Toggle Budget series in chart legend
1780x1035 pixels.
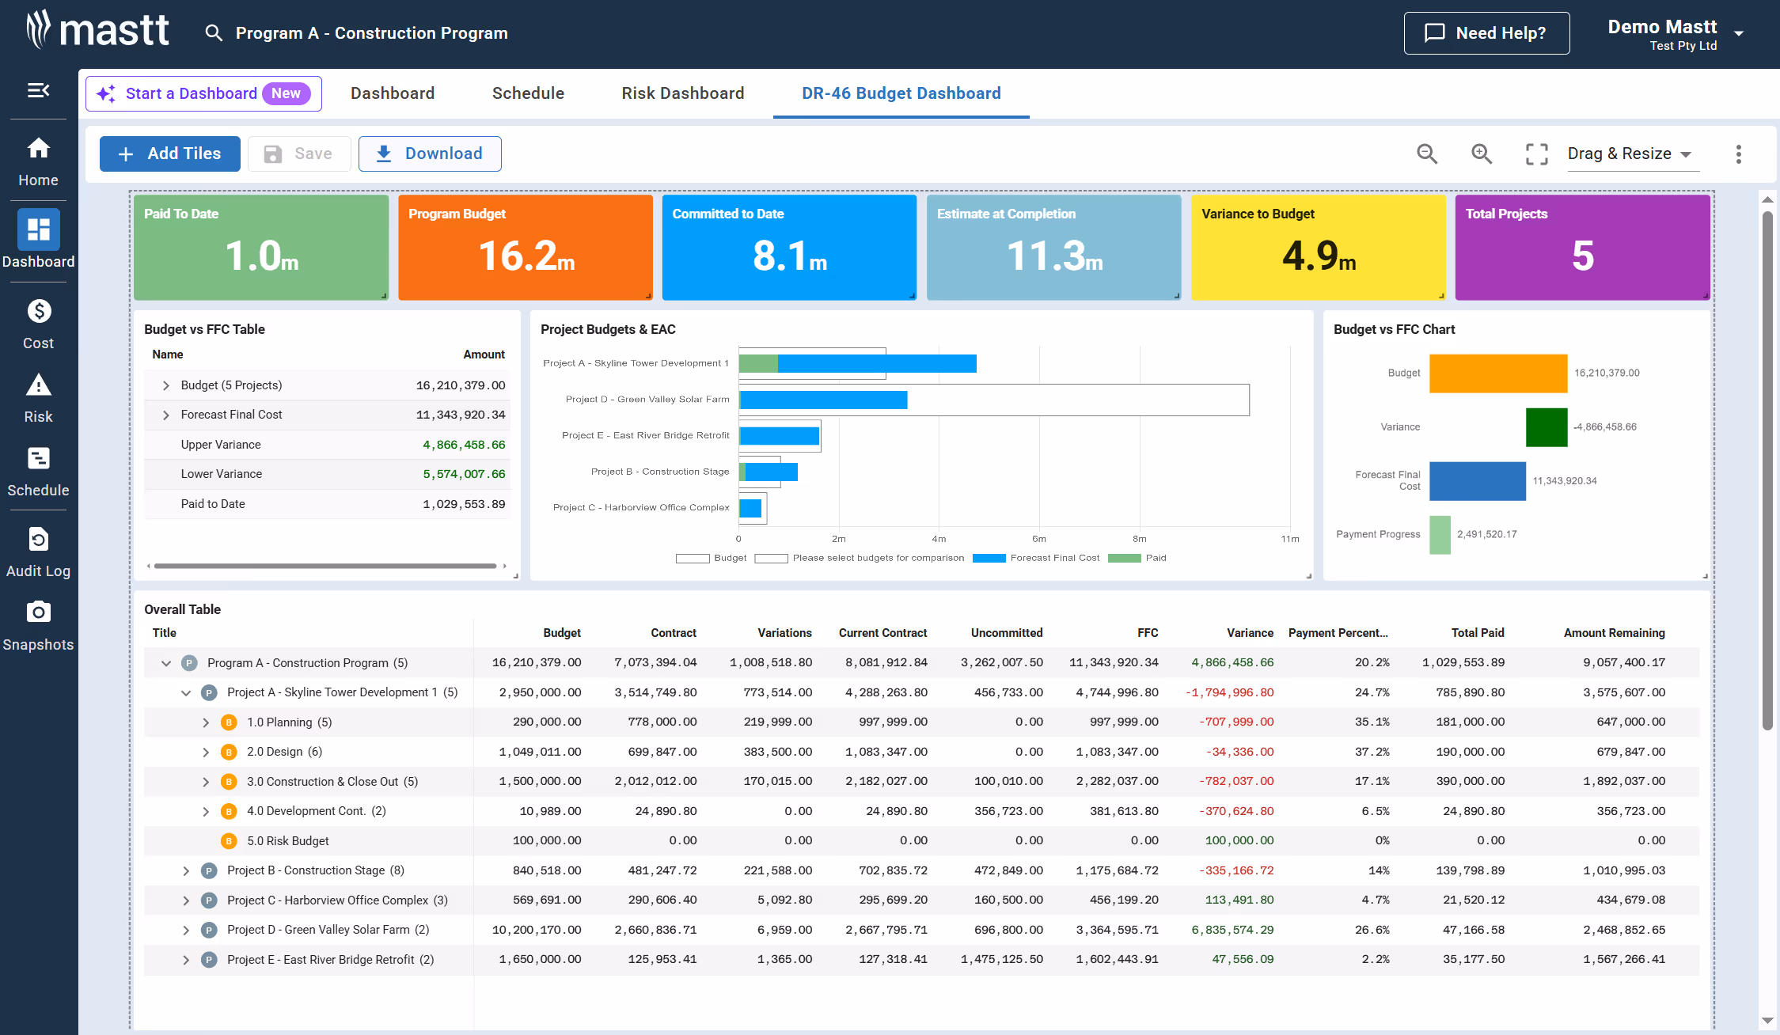click(x=711, y=558)
